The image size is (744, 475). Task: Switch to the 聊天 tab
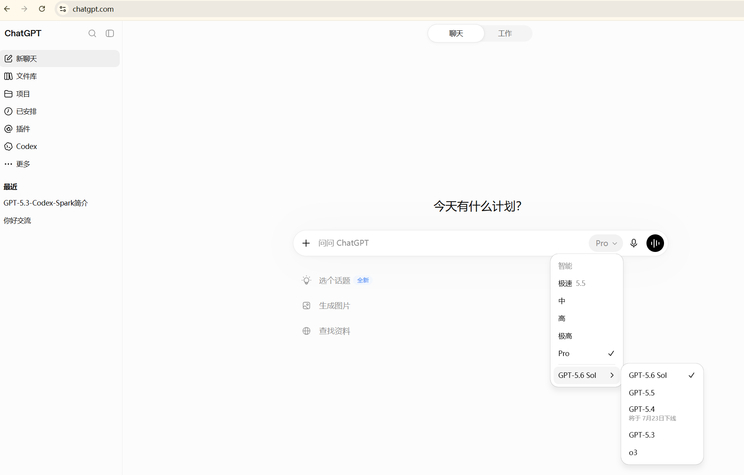pos(456,34)
